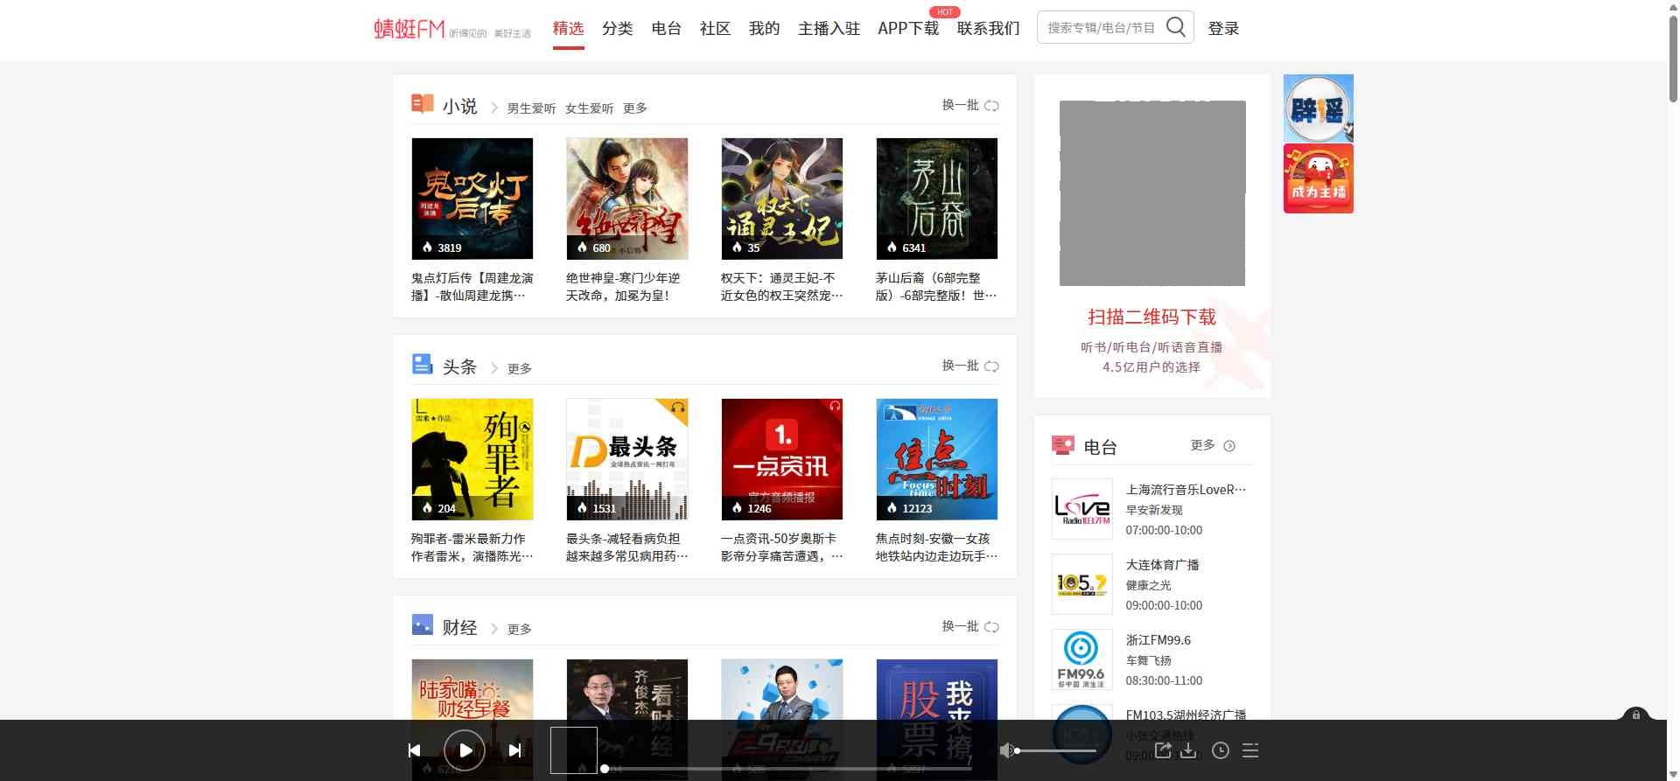1680x781 pixels.
Task: Open the 鬼吹灯后传 novel thumbnail
Action: coord(472,199)
